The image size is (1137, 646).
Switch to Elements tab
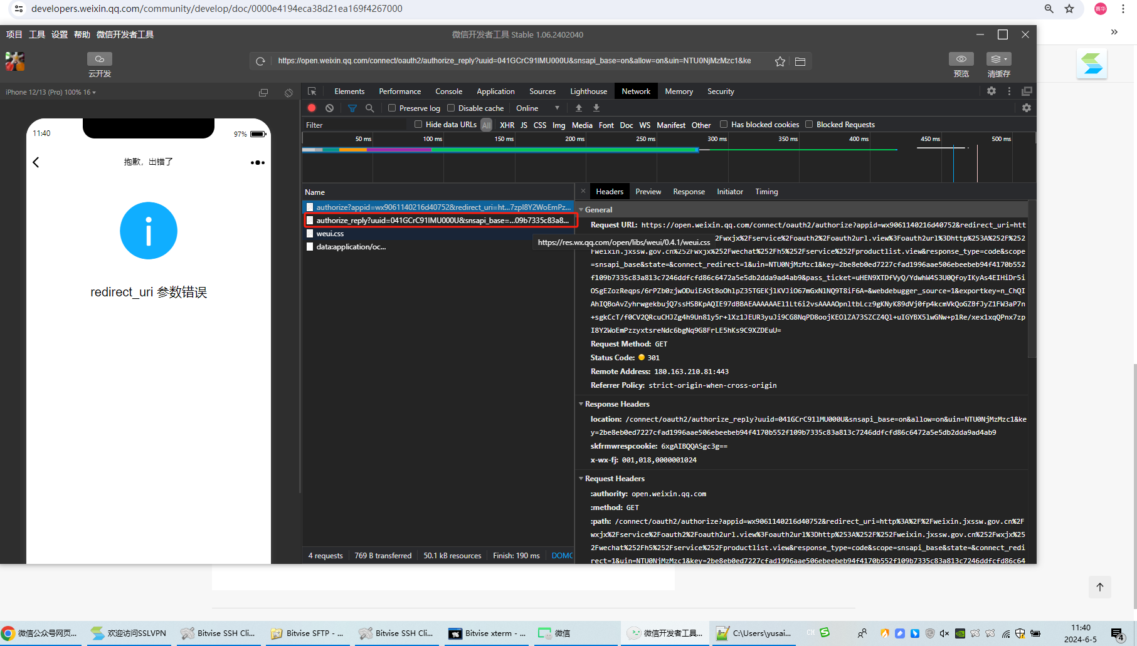(349, 91)
